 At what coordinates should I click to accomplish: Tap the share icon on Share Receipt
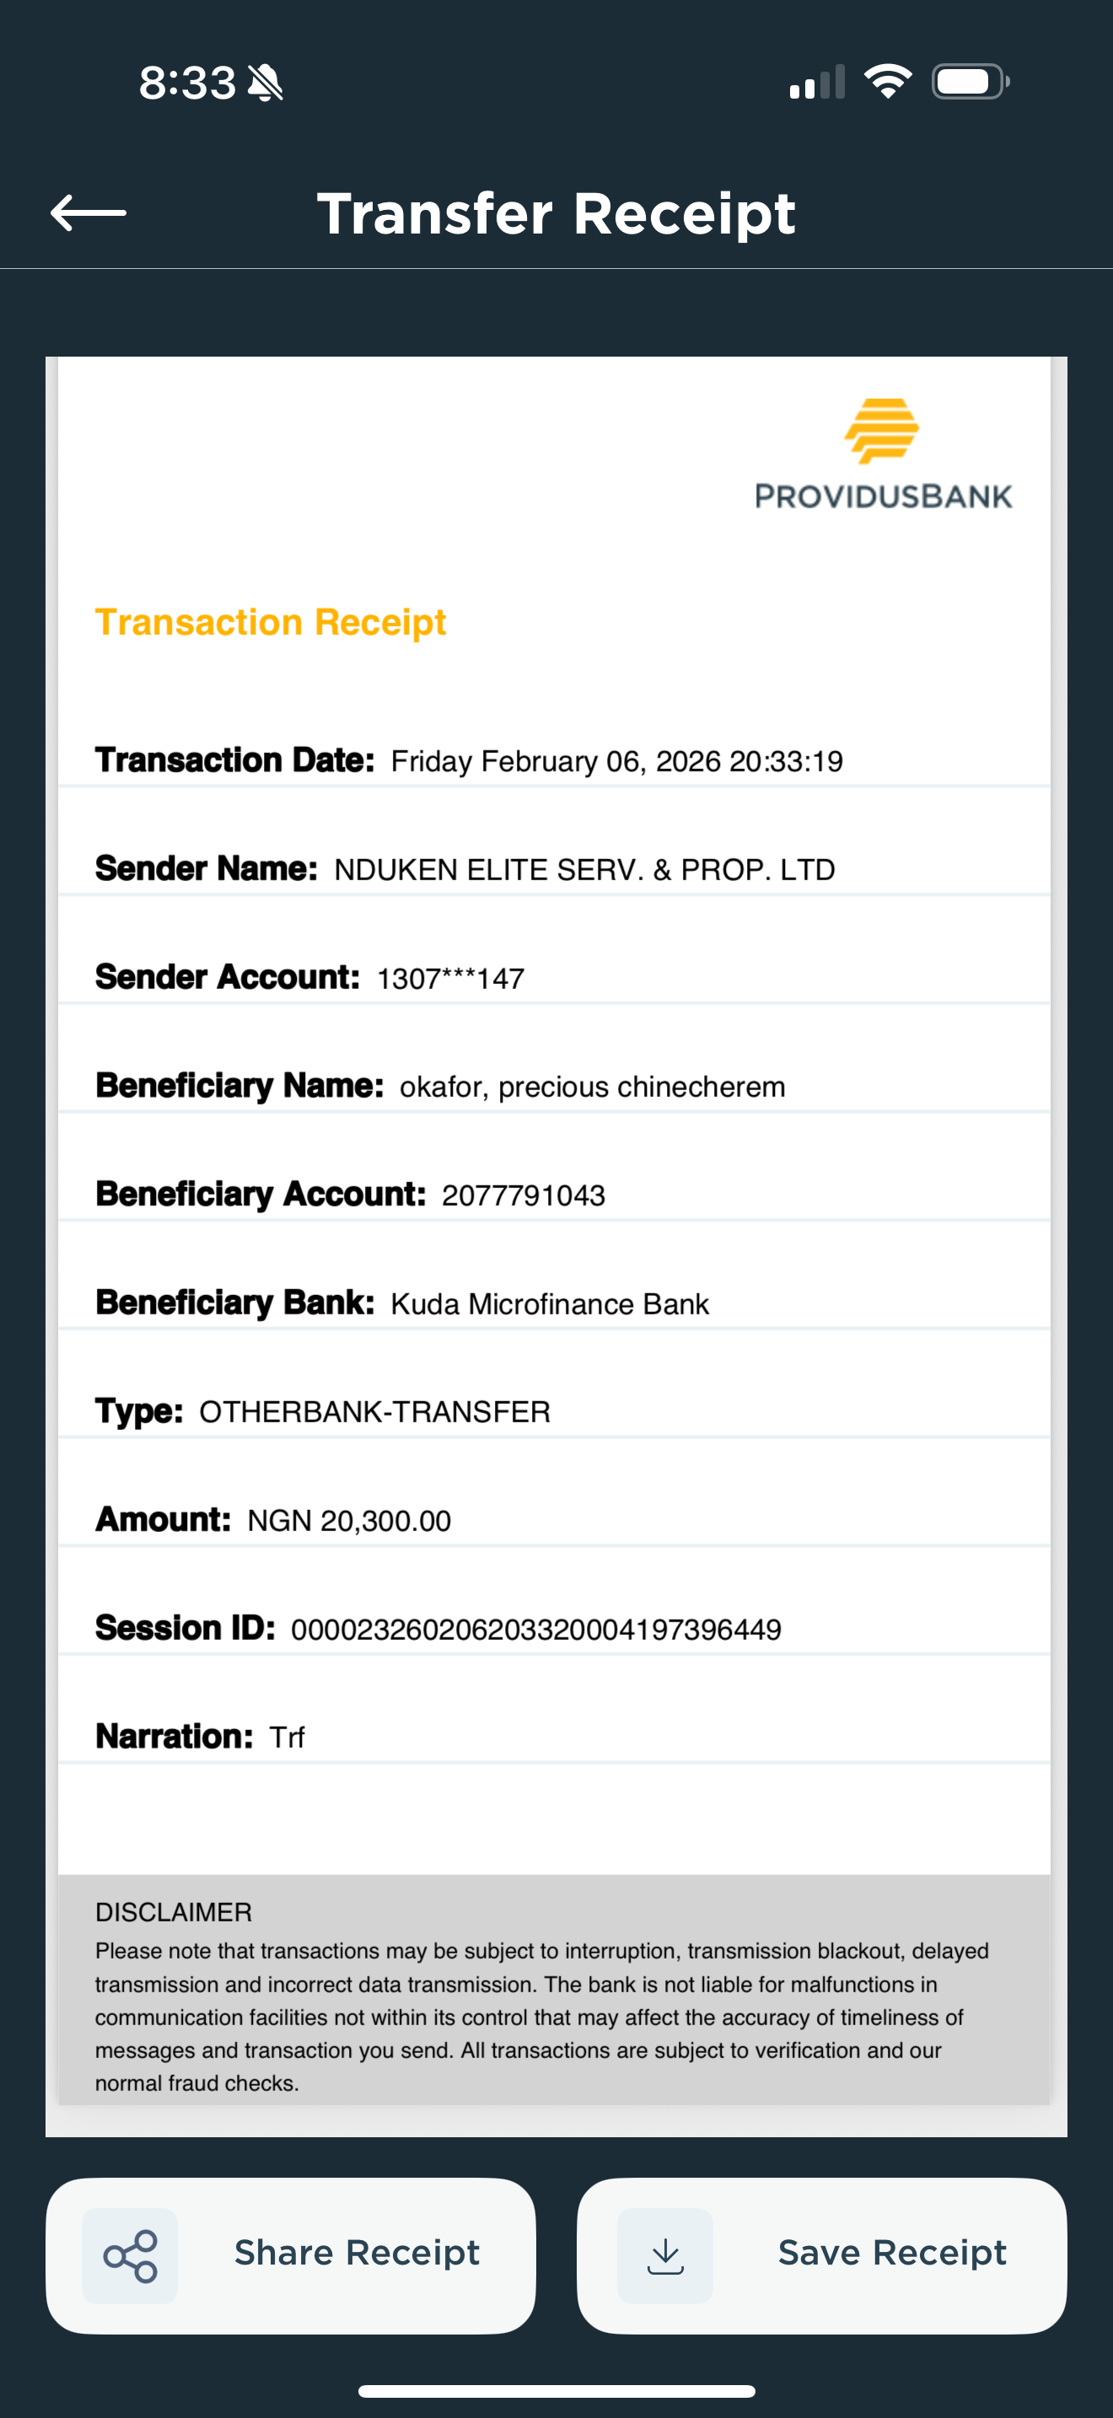coord(130,2255)
